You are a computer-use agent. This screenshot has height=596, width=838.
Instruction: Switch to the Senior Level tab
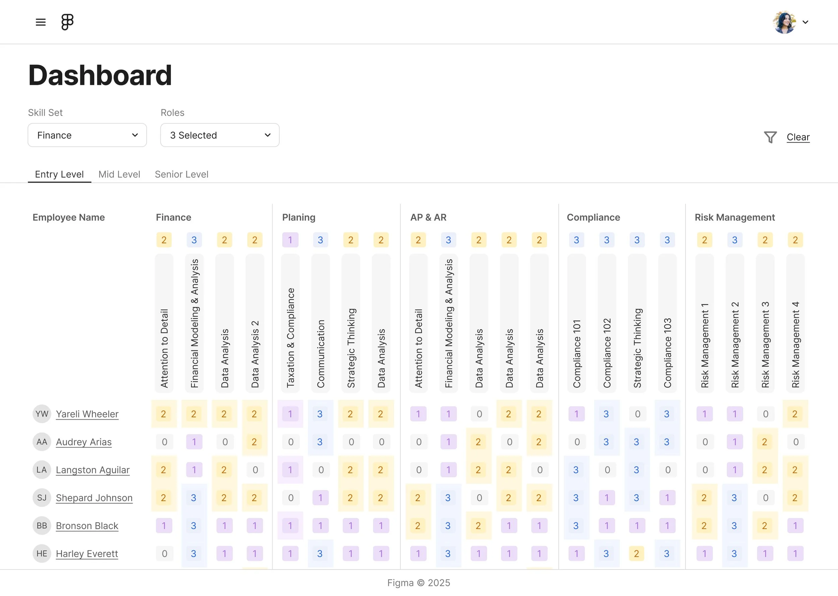(182, 174)
